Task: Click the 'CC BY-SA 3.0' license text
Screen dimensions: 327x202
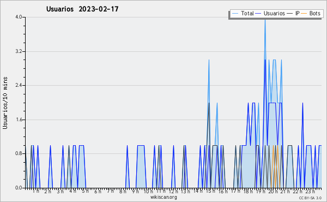Action: click(310, 198)
